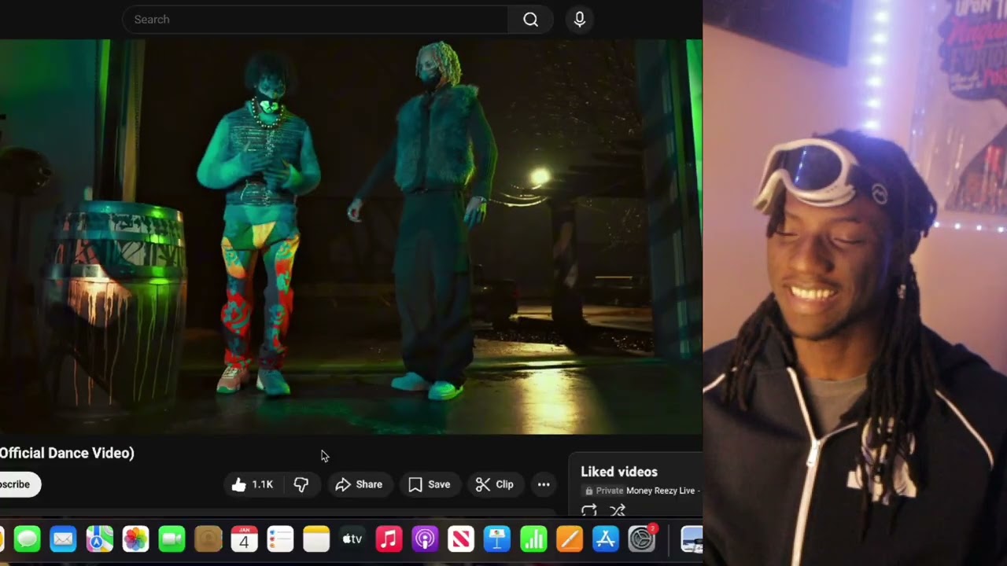
Task: Open System Preferences with badge in dock
Action: tap(642, 539)
